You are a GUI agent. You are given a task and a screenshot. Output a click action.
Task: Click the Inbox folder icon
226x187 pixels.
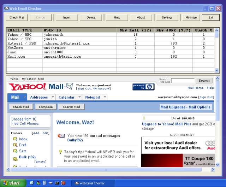[15, 139]
